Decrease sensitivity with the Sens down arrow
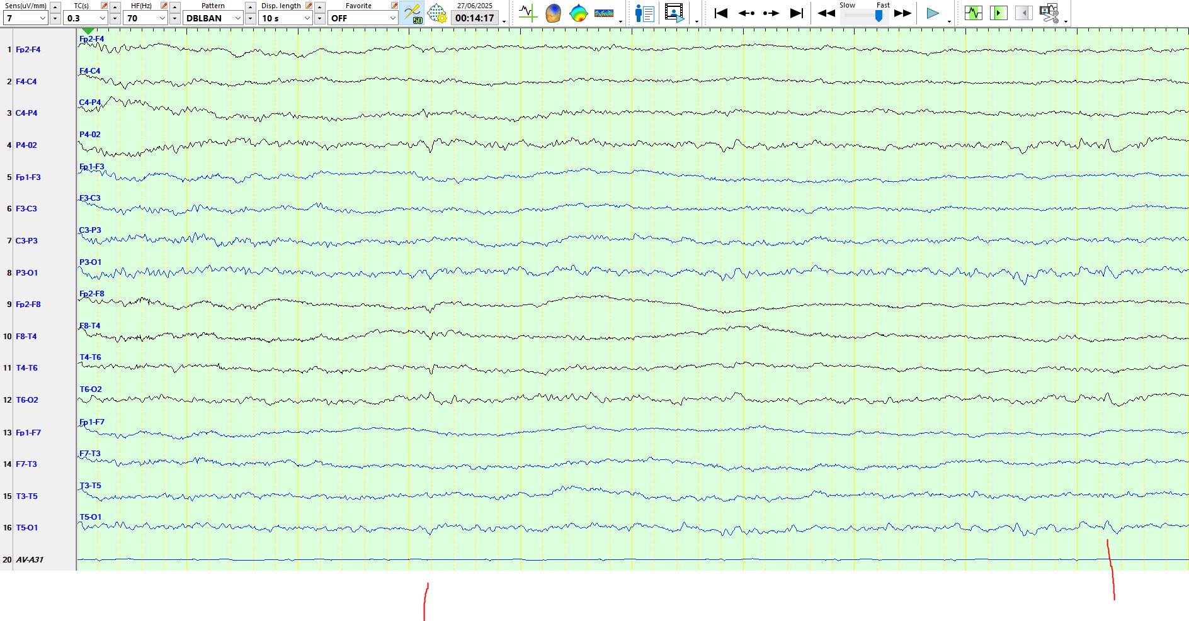Viewport: 1189px width, 621px height. 55,19
